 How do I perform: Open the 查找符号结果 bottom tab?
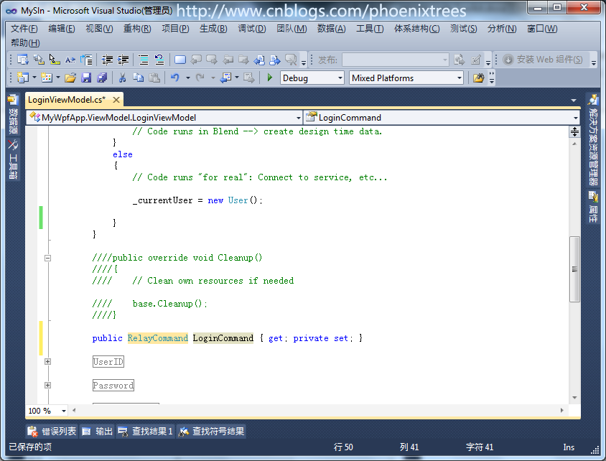[211, 432]
